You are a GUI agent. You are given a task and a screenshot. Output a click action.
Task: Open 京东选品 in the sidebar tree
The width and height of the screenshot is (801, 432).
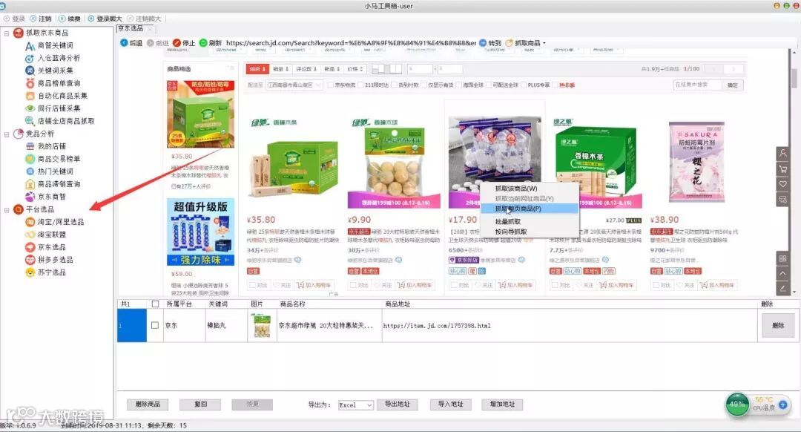click(52, 247)
